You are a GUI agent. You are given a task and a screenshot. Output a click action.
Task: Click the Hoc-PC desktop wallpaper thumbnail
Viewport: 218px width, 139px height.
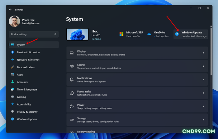78,34
